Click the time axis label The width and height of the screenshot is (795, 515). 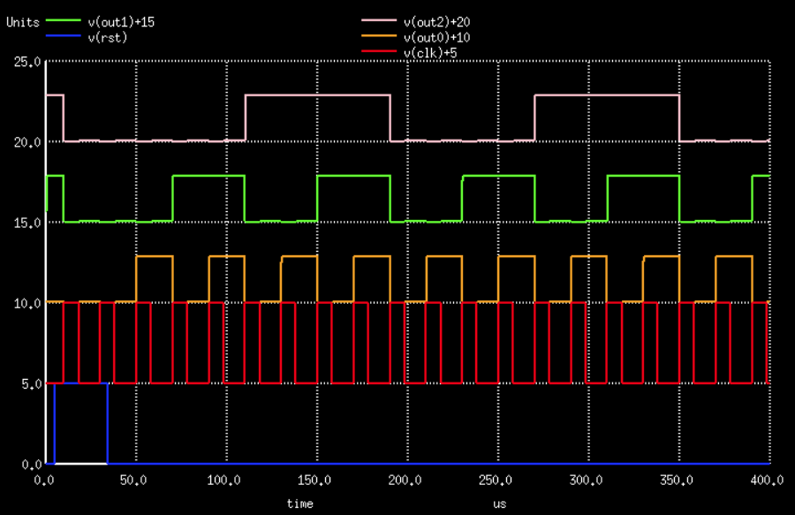pos(299,504)
